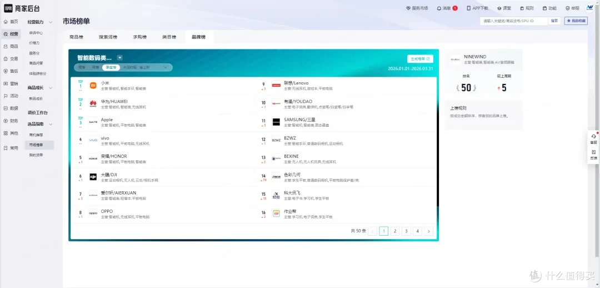The height and width of the screenshot is (288, 600).
Task: Open the 客服 headset floating button
Action: pyautogui.click(x=593, y=139)
